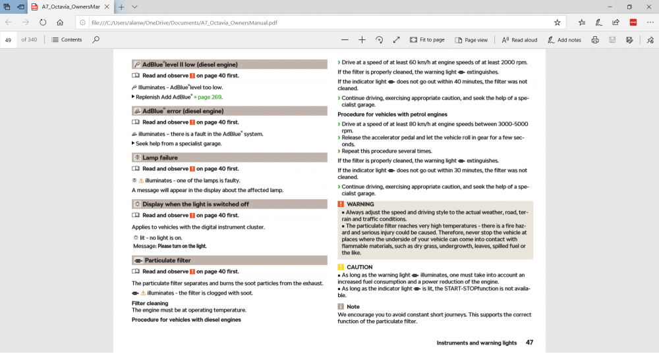Click Procedure for vehicles with petrol engines
This screenshot has height=353, width=659.
(x=392, y=114)
